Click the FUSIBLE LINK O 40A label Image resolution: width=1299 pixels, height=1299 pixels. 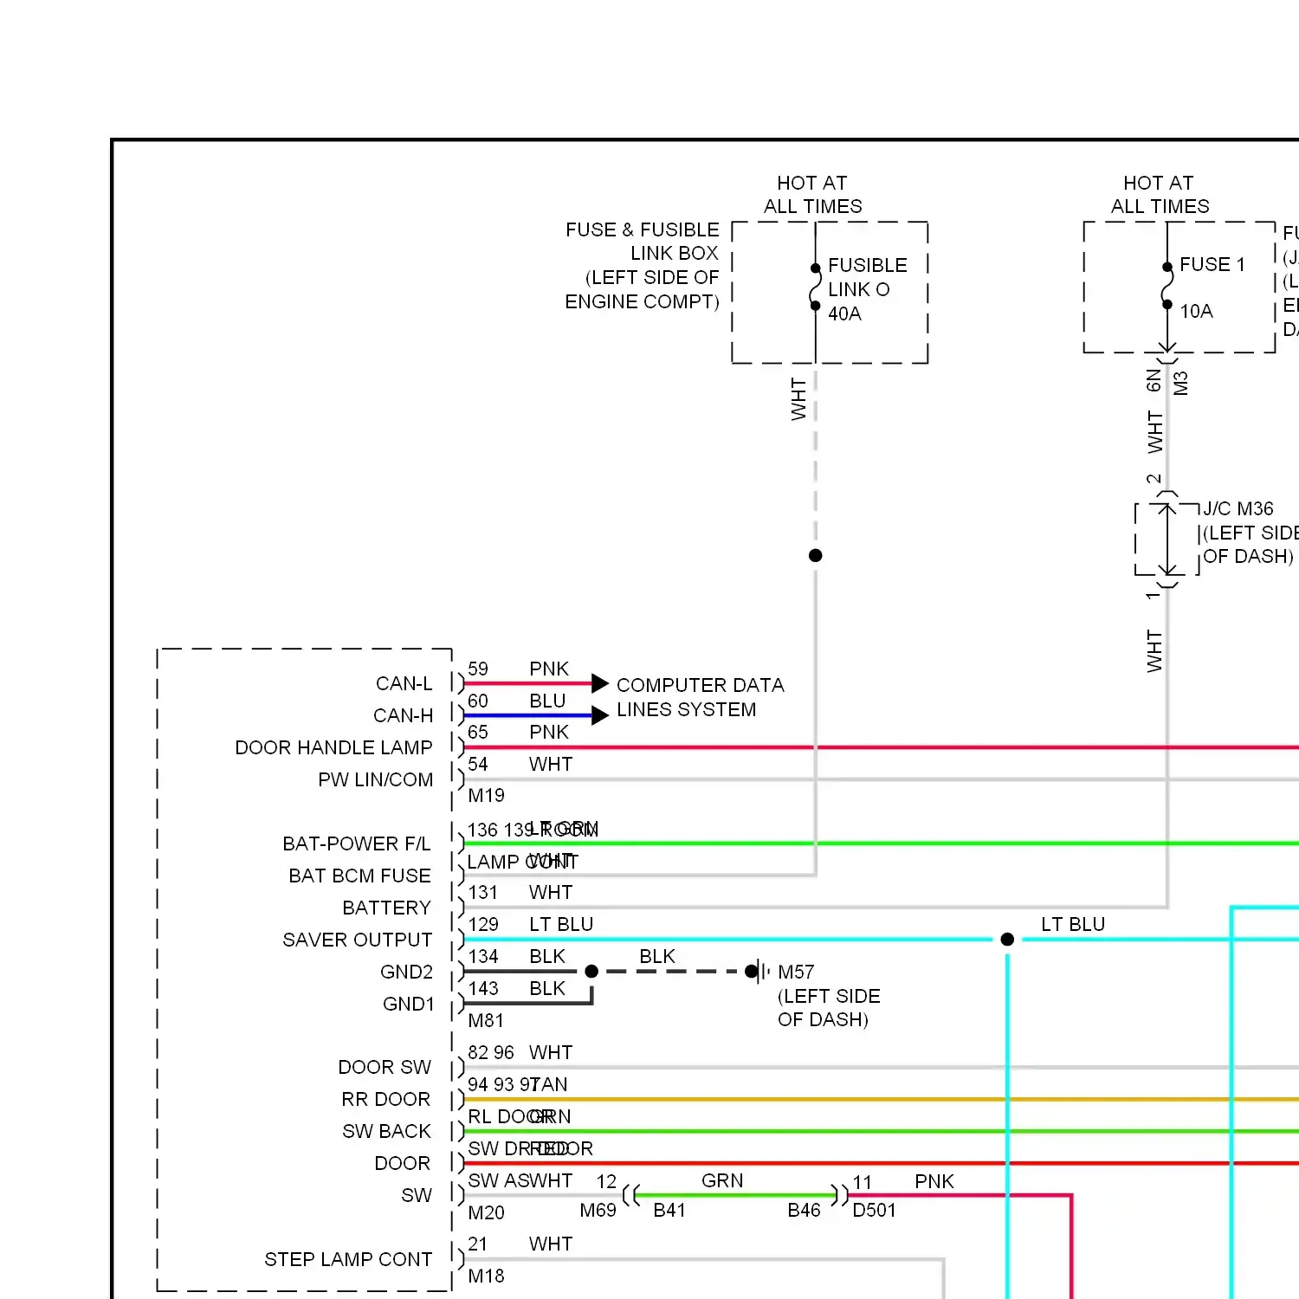coord(867,289)
